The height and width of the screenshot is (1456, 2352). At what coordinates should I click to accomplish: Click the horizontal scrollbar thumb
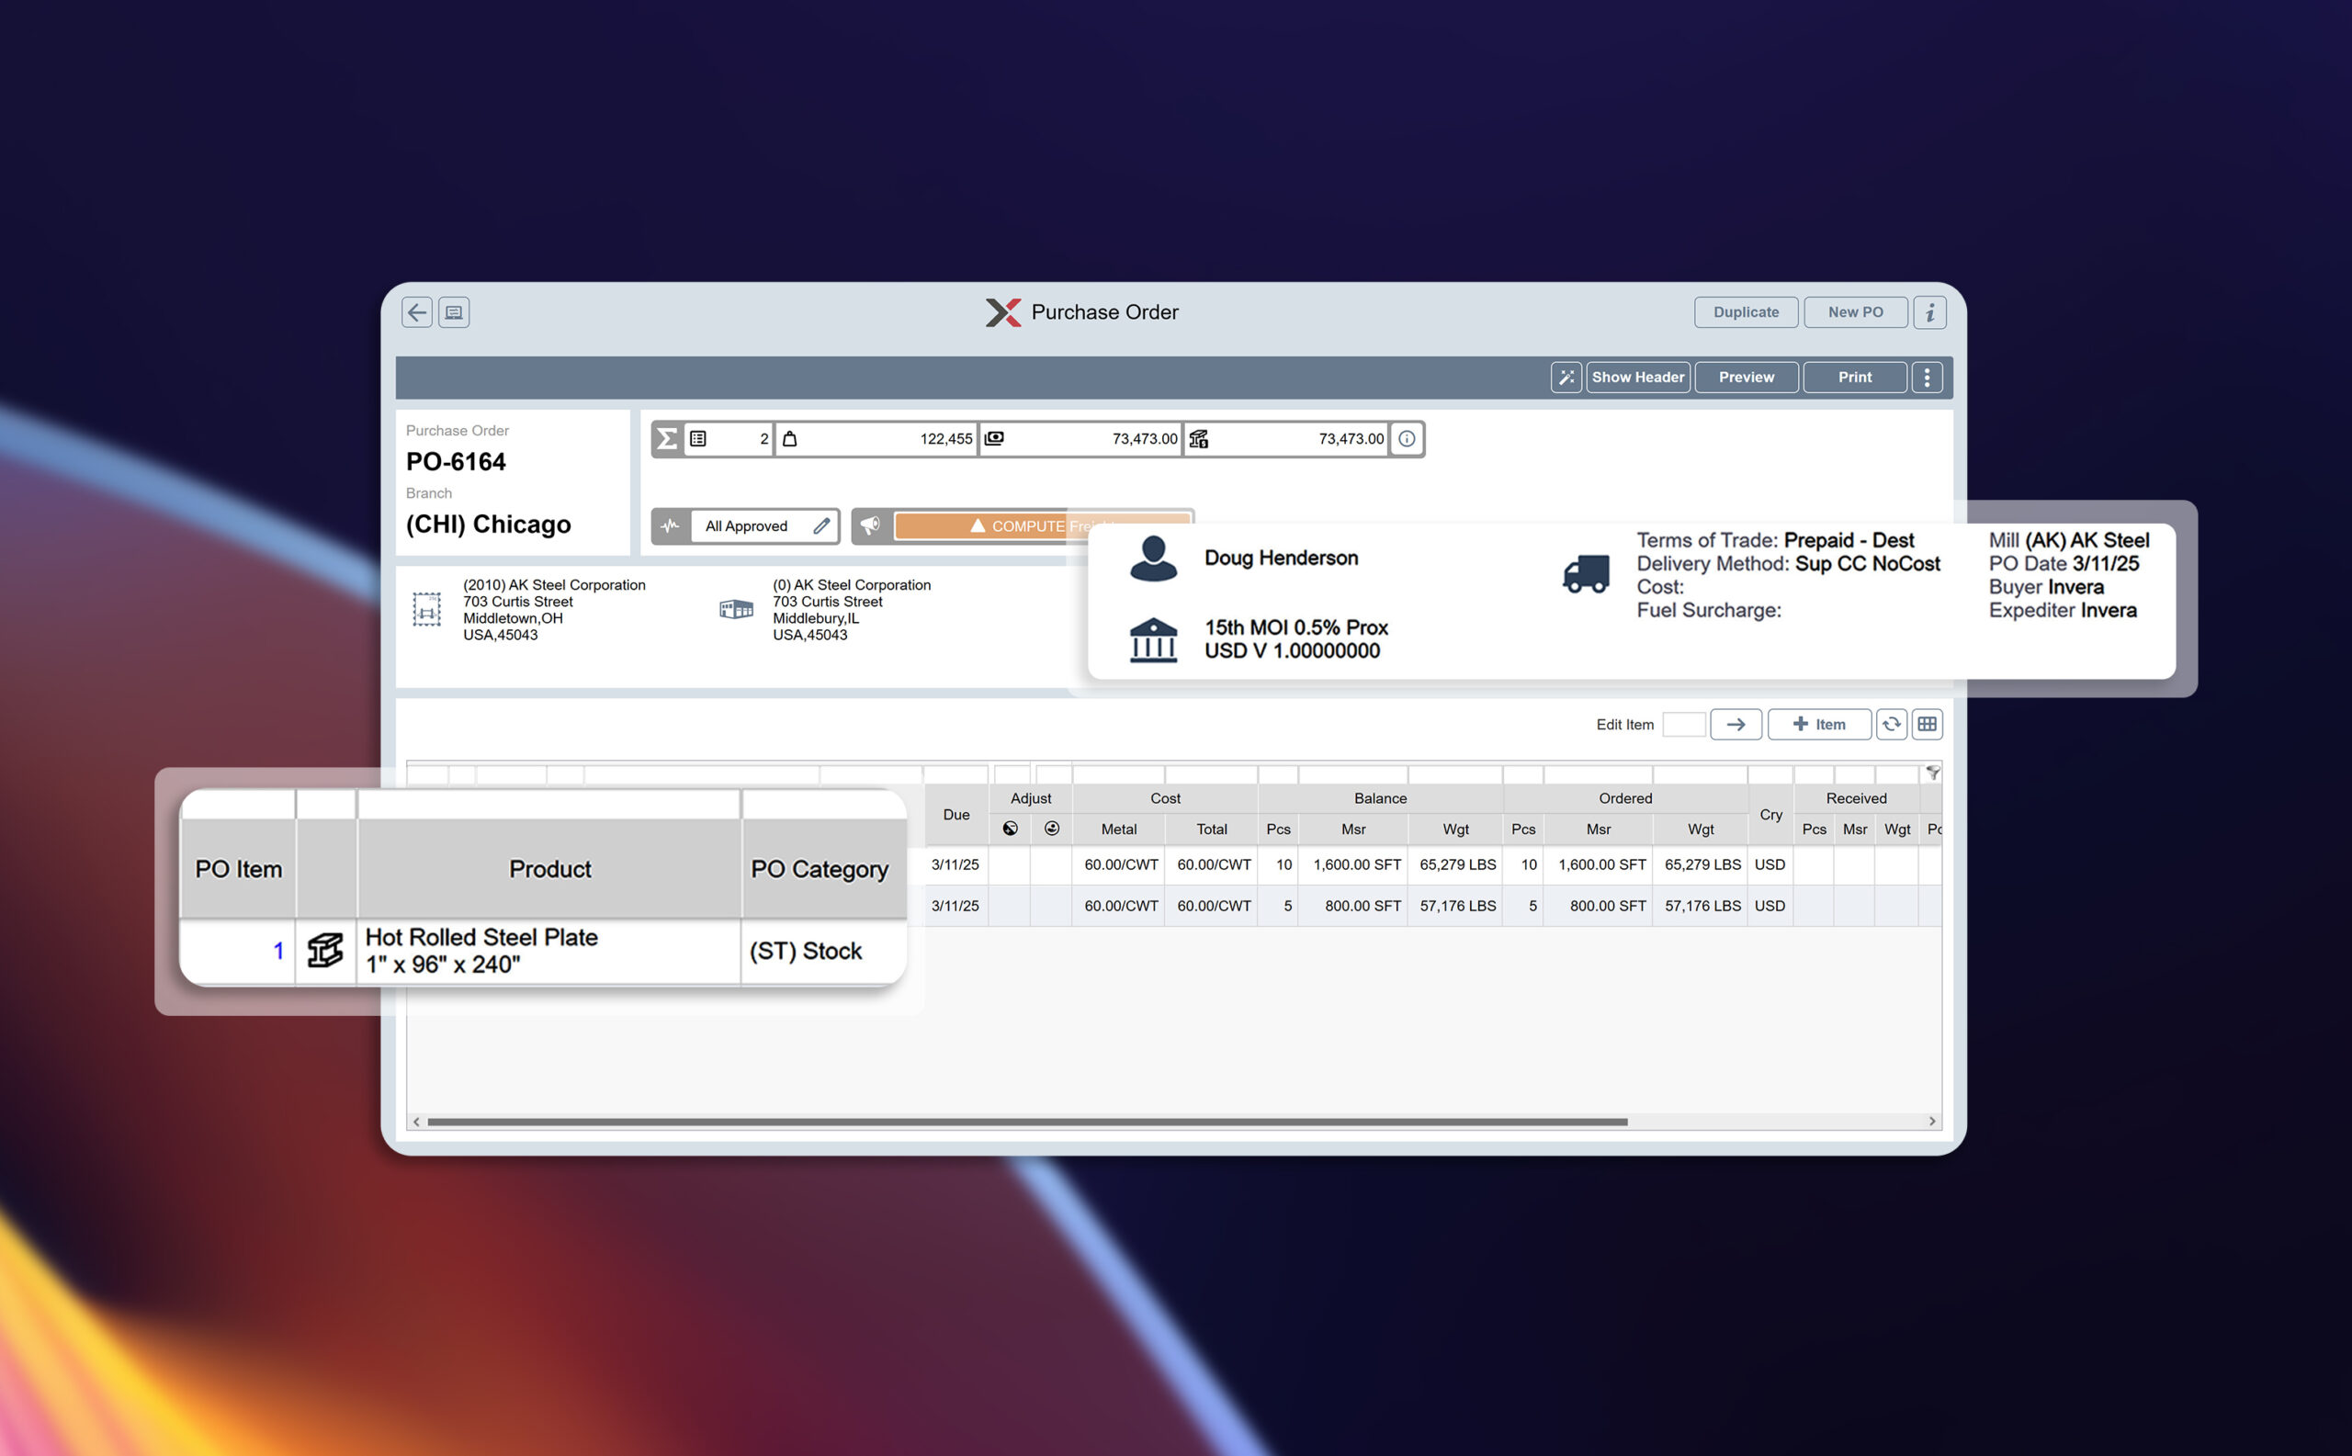1027,1122
